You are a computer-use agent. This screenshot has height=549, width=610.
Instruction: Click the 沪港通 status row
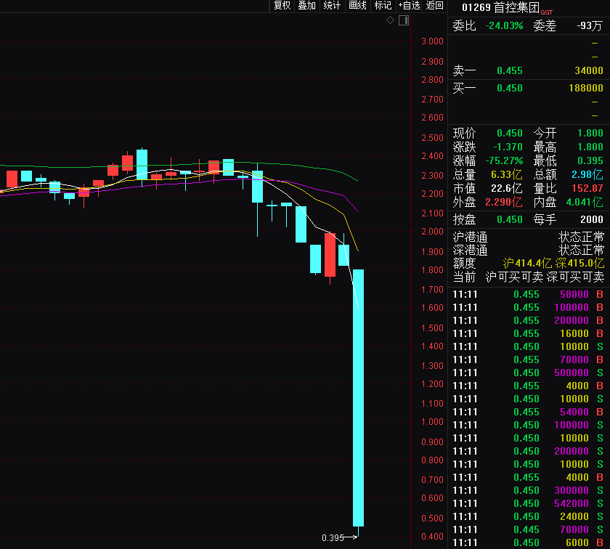(x=528, y=237)
